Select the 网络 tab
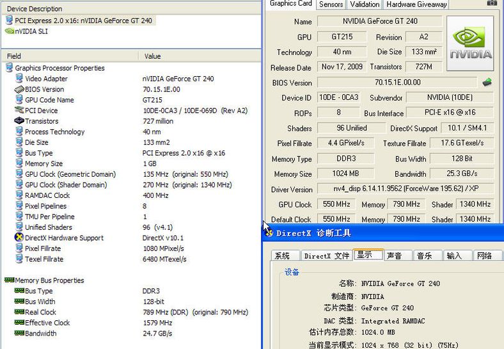 click(x=487, y=256)
